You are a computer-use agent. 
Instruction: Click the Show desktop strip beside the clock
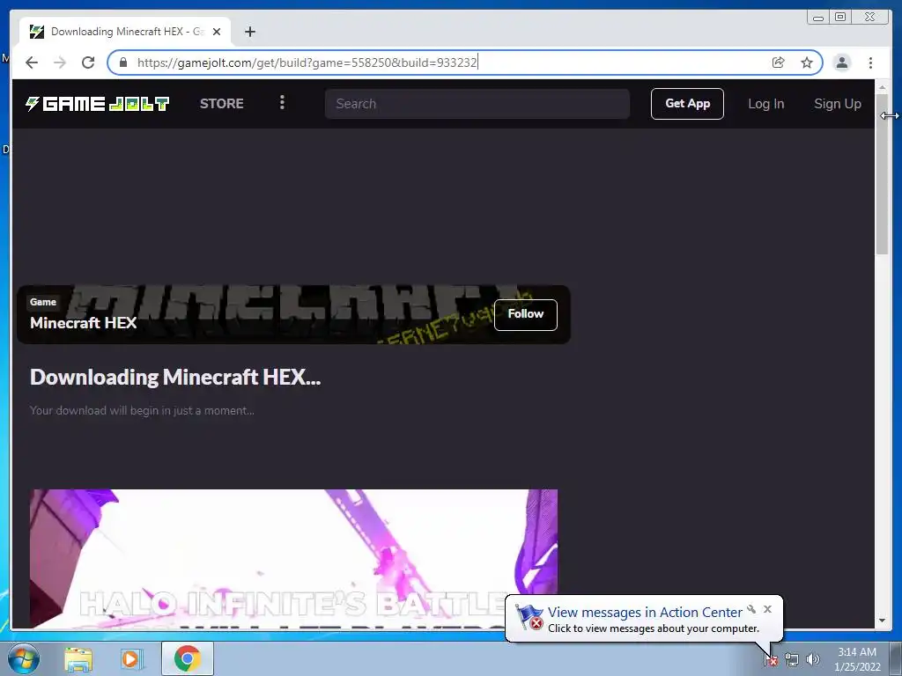point(896,658)
